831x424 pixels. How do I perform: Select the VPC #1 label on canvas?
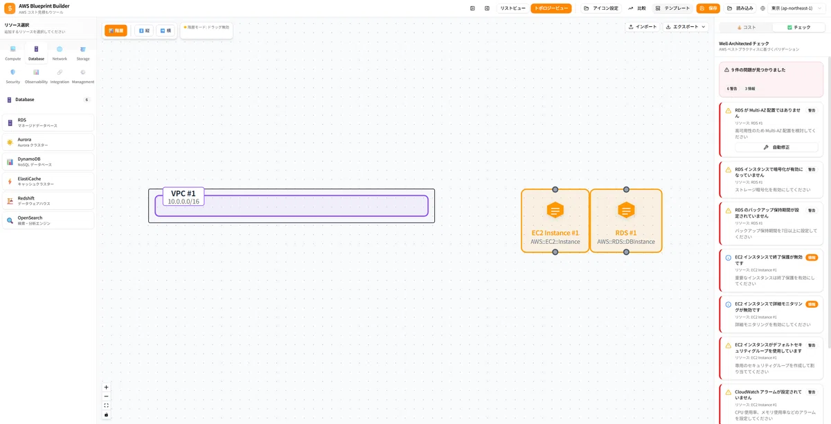point(184,197)
